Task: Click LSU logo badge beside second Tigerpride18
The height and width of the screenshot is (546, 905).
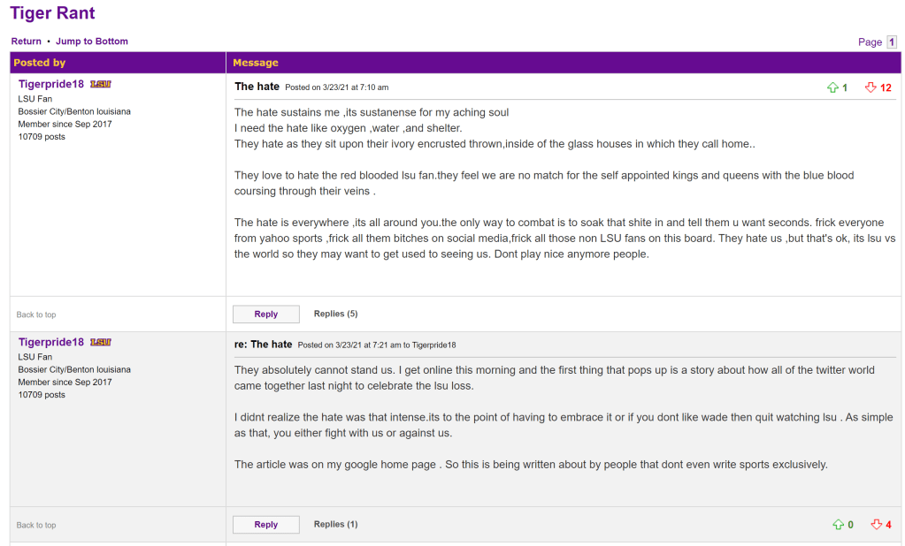Action: (101, 342)
